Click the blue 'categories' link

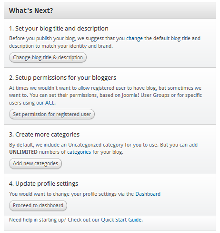coord(79,152)
